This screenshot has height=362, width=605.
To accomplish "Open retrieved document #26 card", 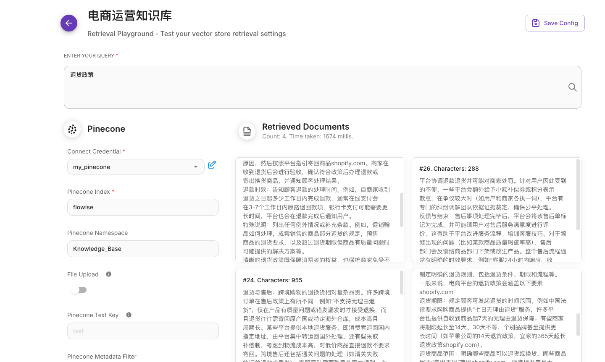I will (492, 210).
